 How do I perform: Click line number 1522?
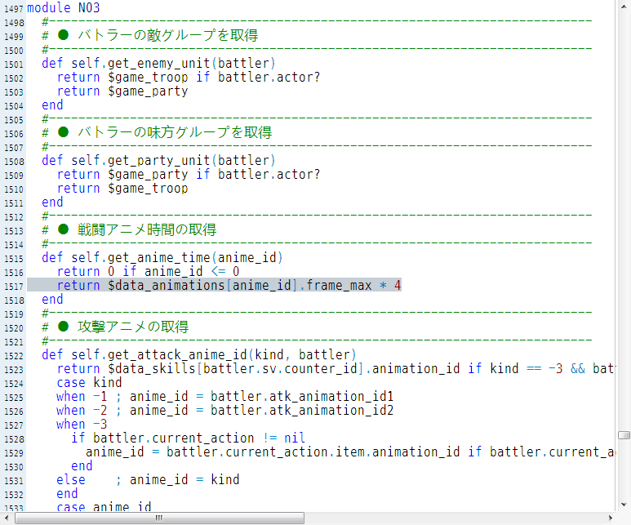coord(13,356)
